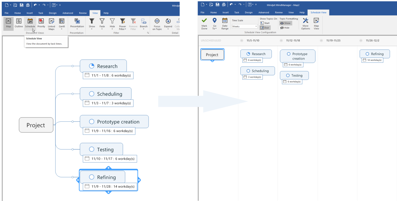Open the Time Scale Weeks dropdown
This screenshot has width=397, height=201.
pyautogui.click(x=256, y=27)
